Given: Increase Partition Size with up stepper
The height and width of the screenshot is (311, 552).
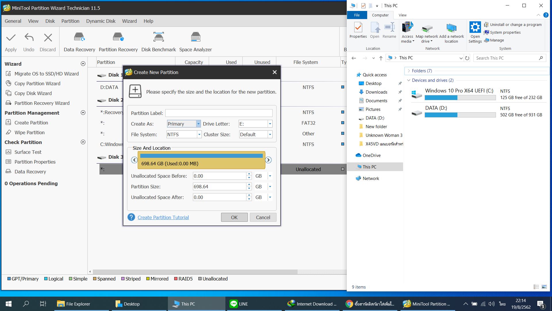Looking at the screenshot, I should pyautogui.click(x=249, y=185).
